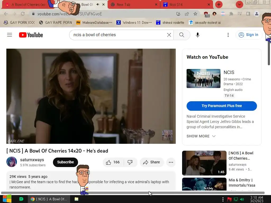Click the browser address bar URL
The height and width of the screenshot is (203, 271).
coord(104,14)
